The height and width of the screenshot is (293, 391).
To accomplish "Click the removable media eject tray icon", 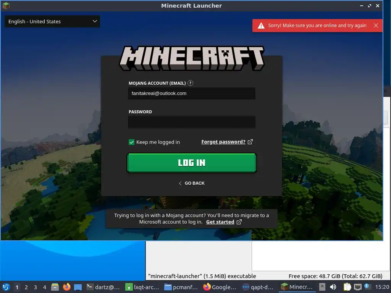I will 322,287.
